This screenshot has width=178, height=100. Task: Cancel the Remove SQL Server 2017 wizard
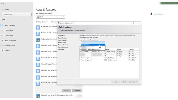click(135, 82)
